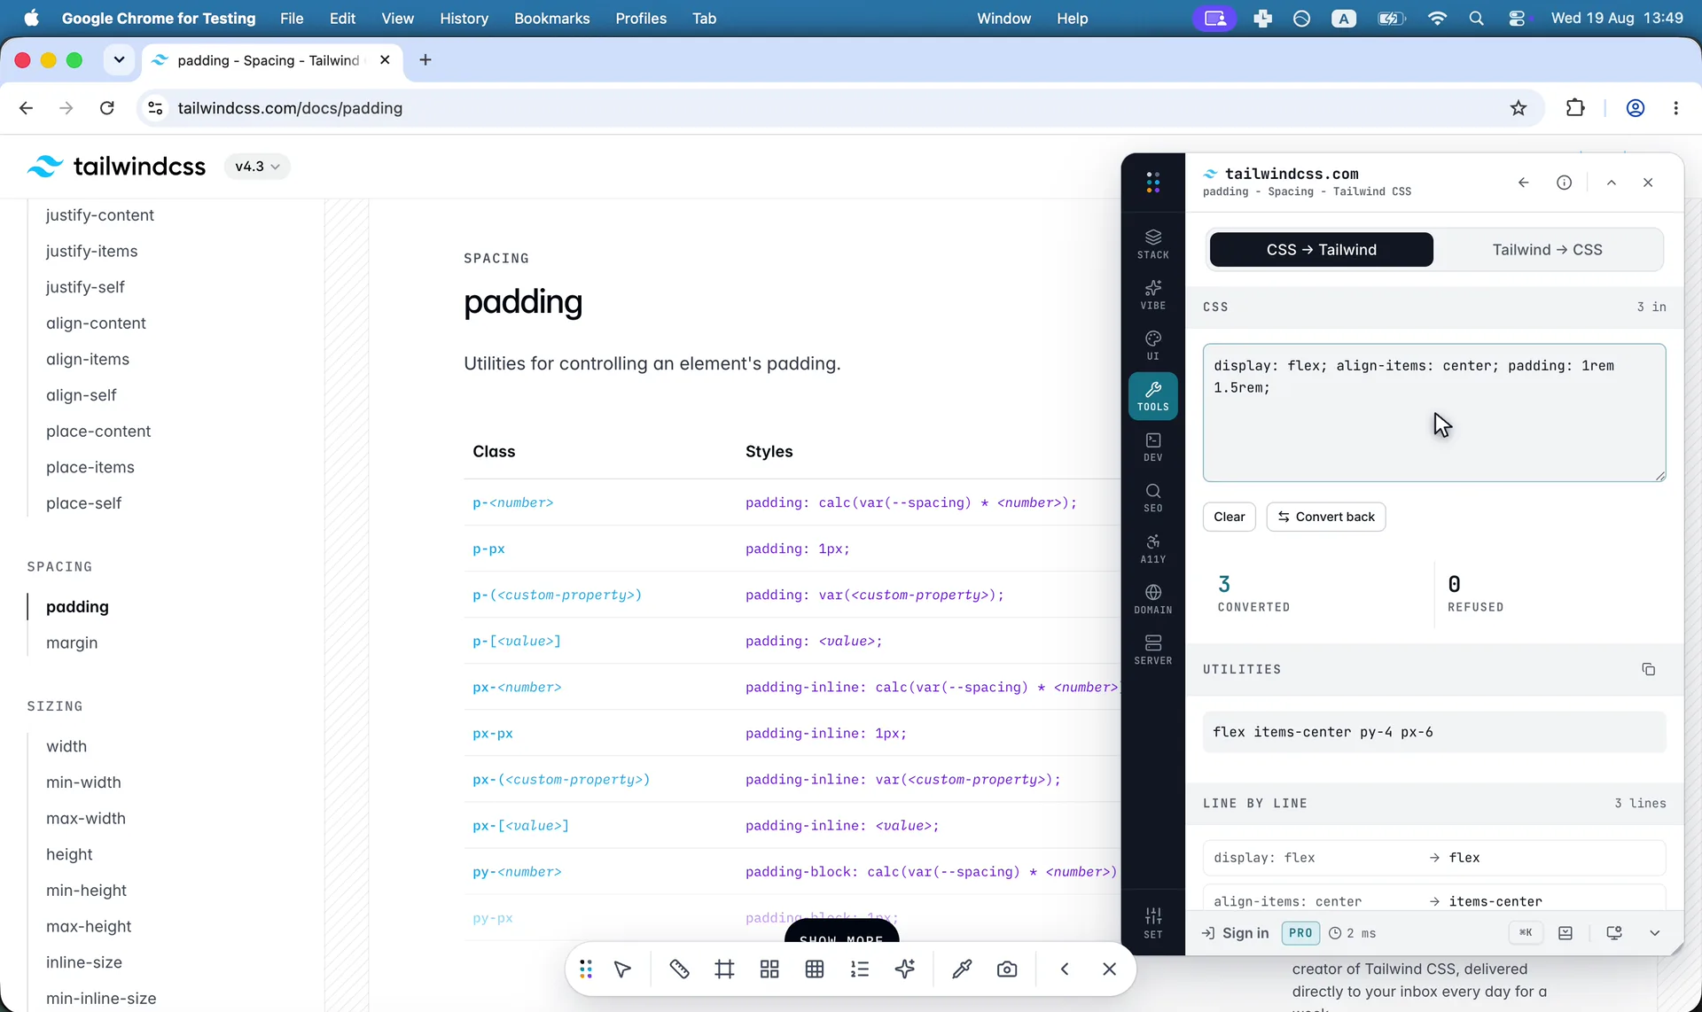Screen dimensions: 1702x1012
Task: Open the align-items docs link
Action: point(88,359)
